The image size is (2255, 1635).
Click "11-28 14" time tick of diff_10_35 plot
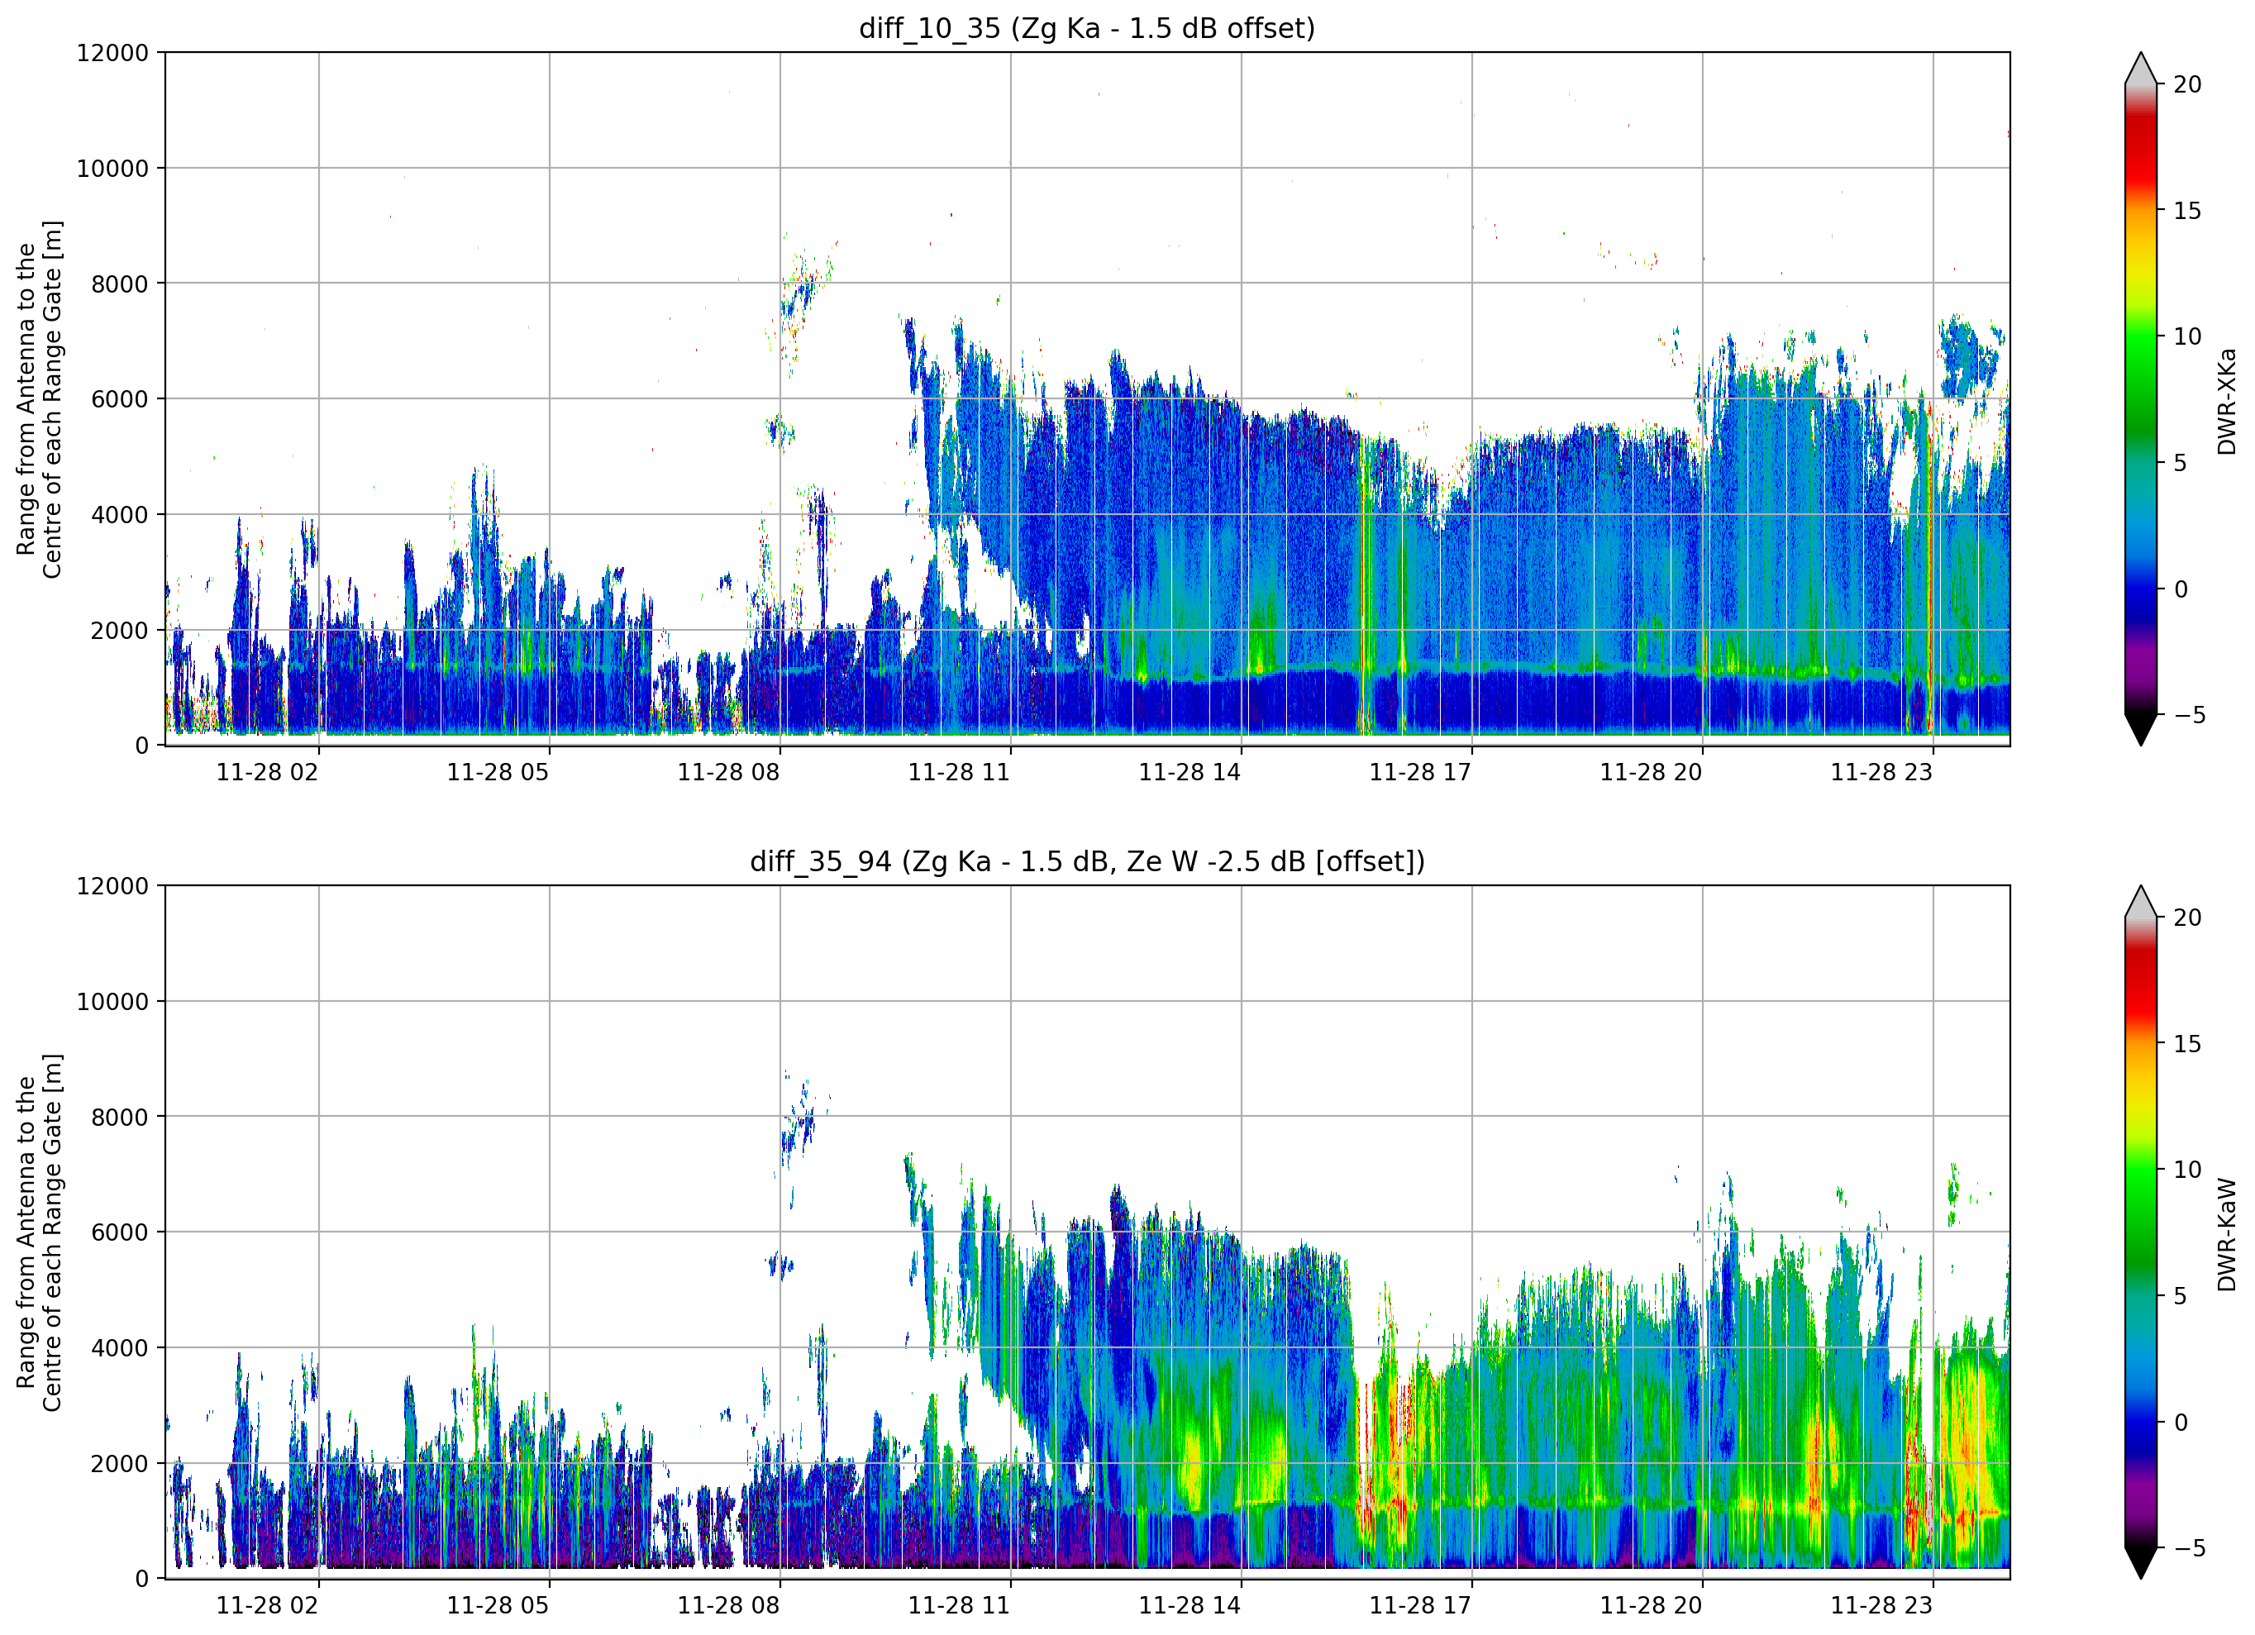pyautogui.click(x=1190, y=773)
